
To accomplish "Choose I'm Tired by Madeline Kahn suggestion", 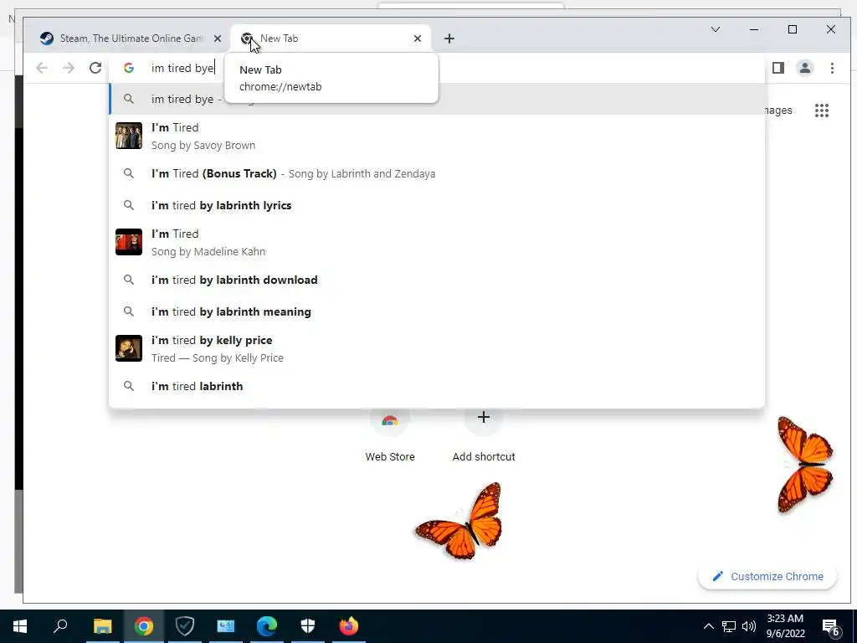I will pos(437,242).
